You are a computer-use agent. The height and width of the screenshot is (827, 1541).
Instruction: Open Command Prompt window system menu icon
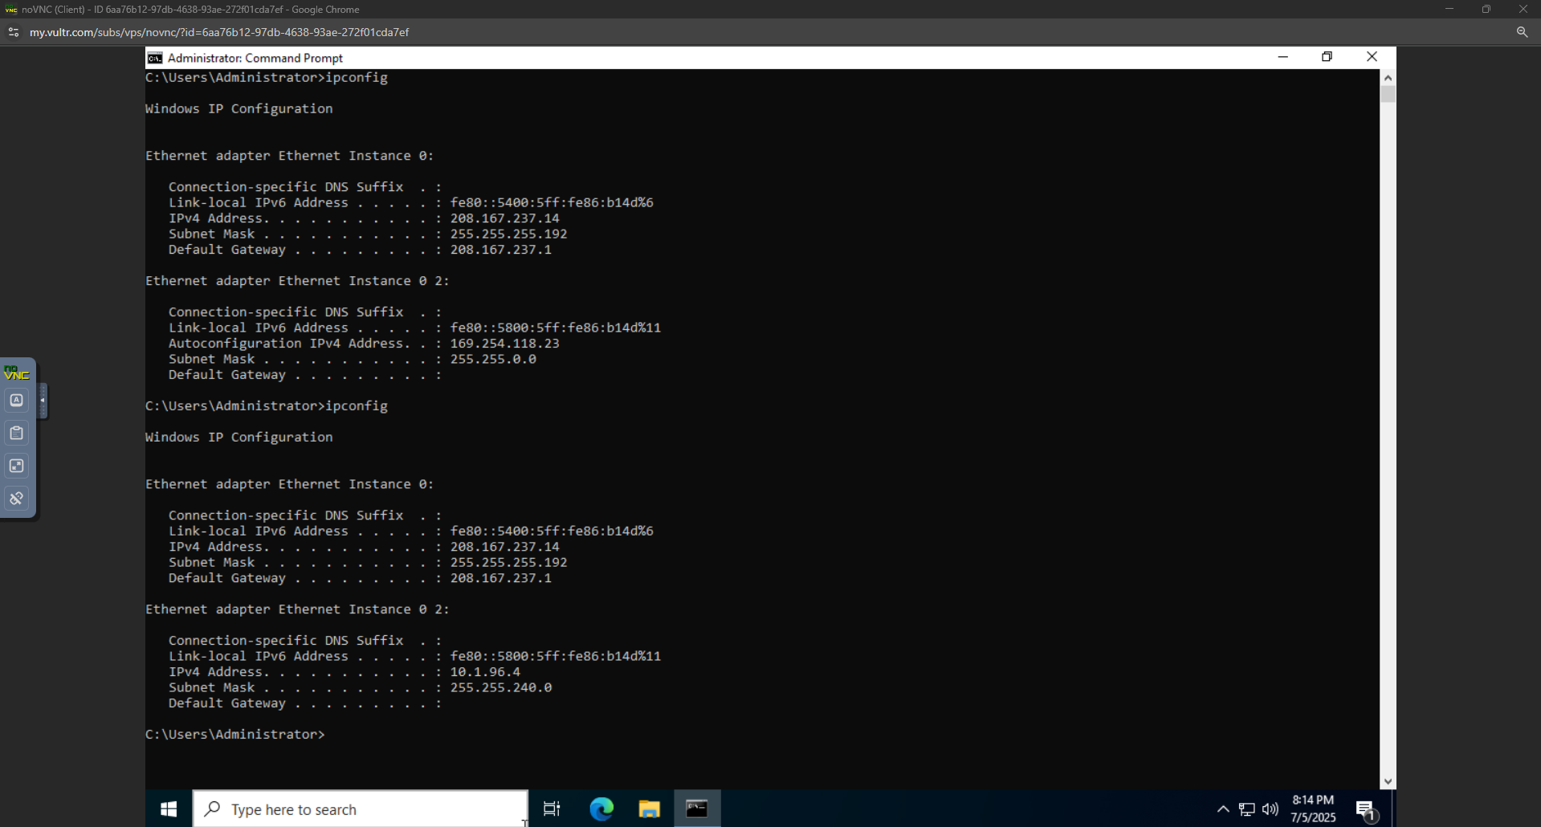[x=155, y=58]
